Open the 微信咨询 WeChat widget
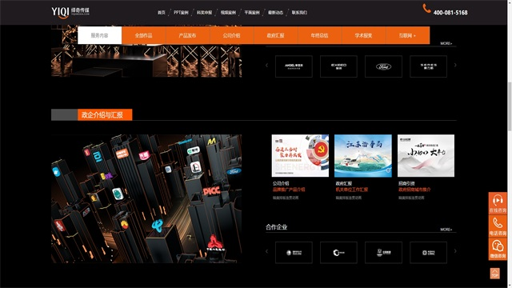512x288 pixels. (498, 249)
